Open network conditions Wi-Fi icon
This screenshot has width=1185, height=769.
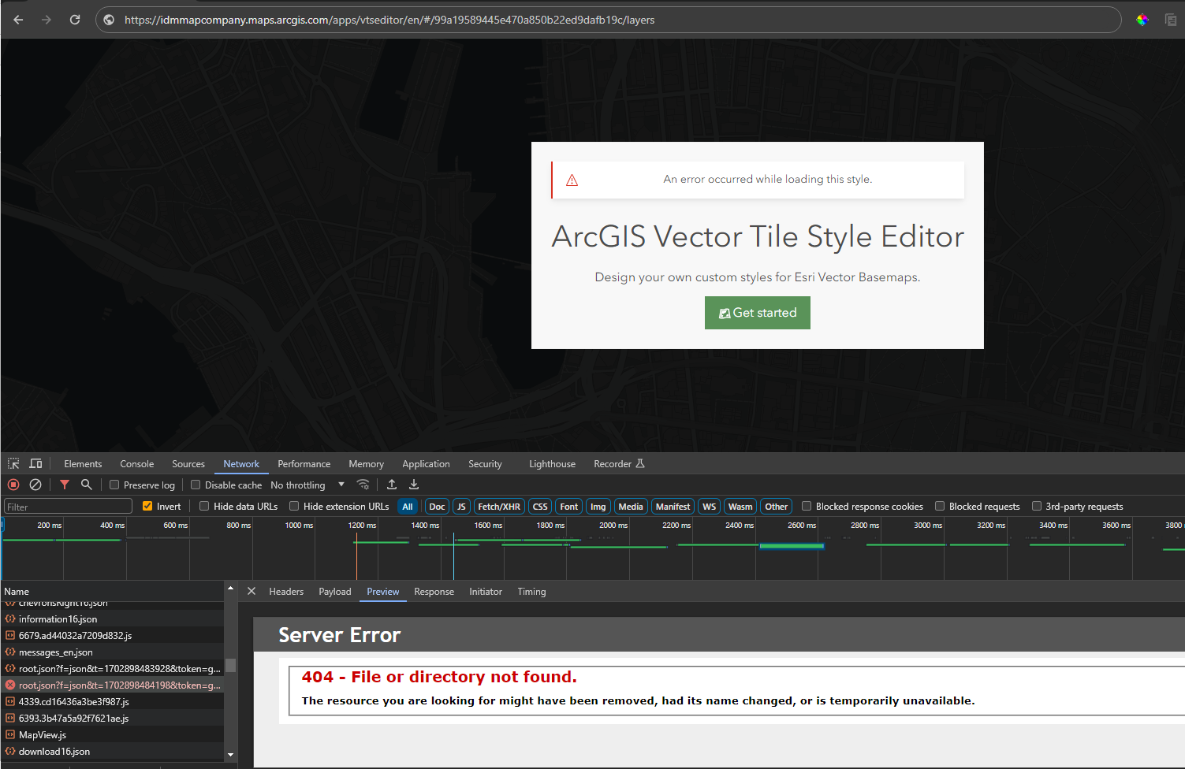(x=363, y=485)
